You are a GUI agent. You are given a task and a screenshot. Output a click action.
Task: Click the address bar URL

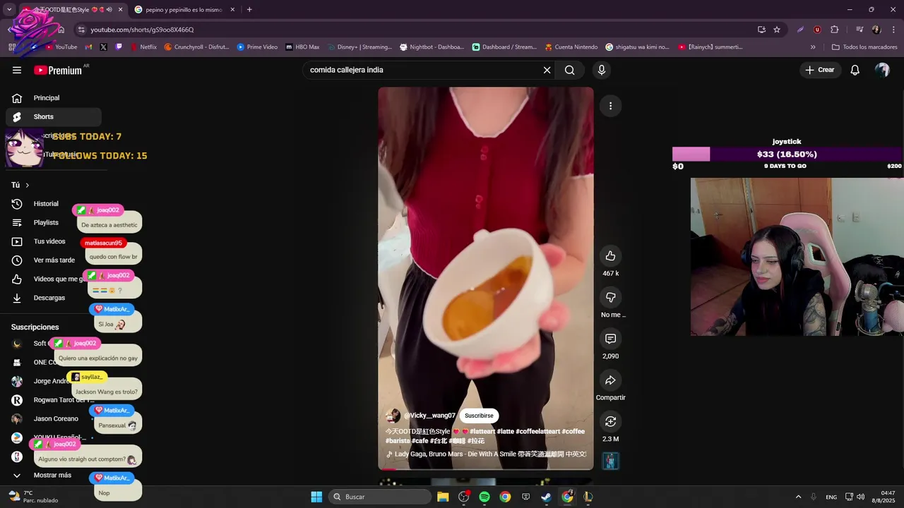pyautogui.click(x=142, y=30)
